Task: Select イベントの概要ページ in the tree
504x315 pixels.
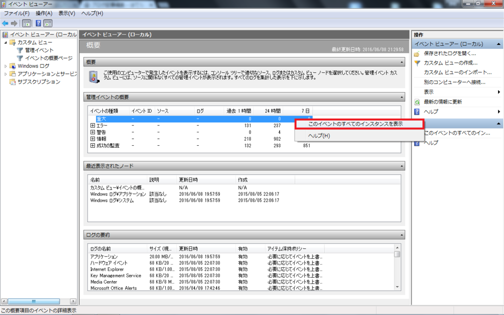Action: (x=49, y=58)
